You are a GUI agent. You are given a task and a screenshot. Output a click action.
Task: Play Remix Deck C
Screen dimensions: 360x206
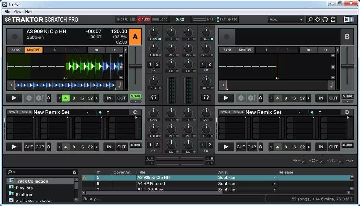[x=14, y=147]
